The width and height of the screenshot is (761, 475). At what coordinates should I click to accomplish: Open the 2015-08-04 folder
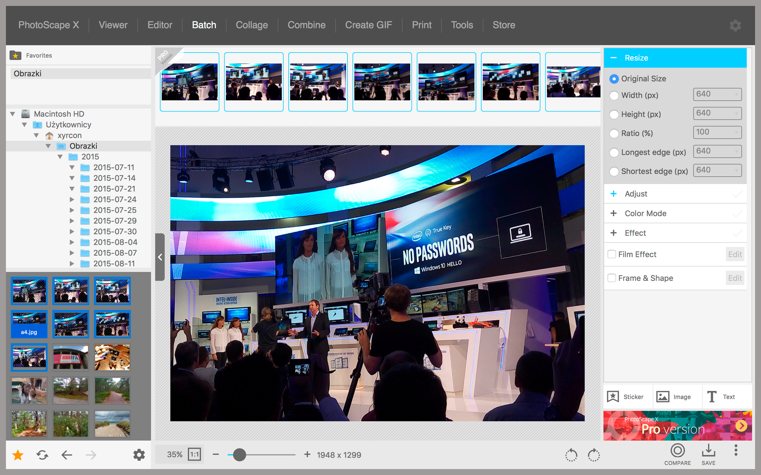click(115, 242)
